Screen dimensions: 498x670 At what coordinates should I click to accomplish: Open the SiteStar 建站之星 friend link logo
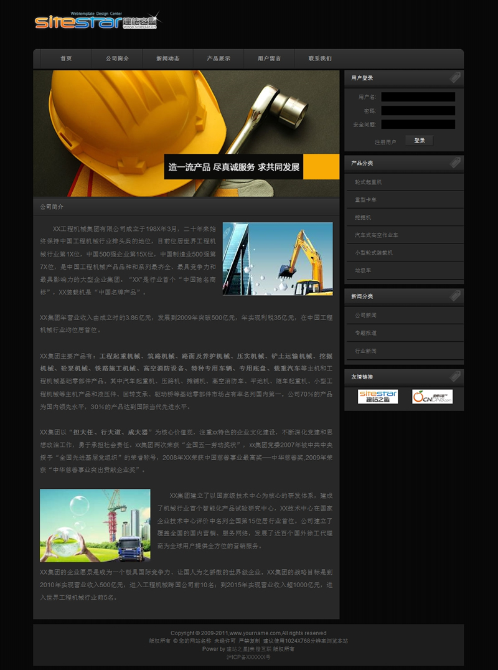(x=377, y=397)
